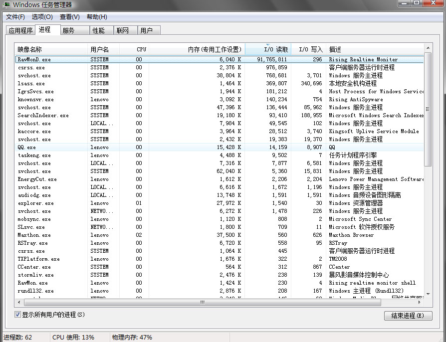Select the EnergyCut.exe process row
The image size is (446, 342).
[219, 179]
